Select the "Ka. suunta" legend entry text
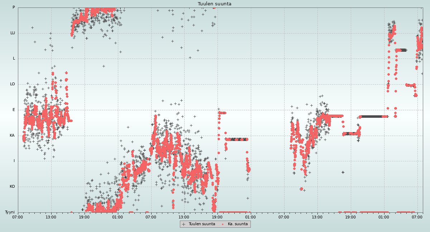430x232 pixels. coord(238,224)
